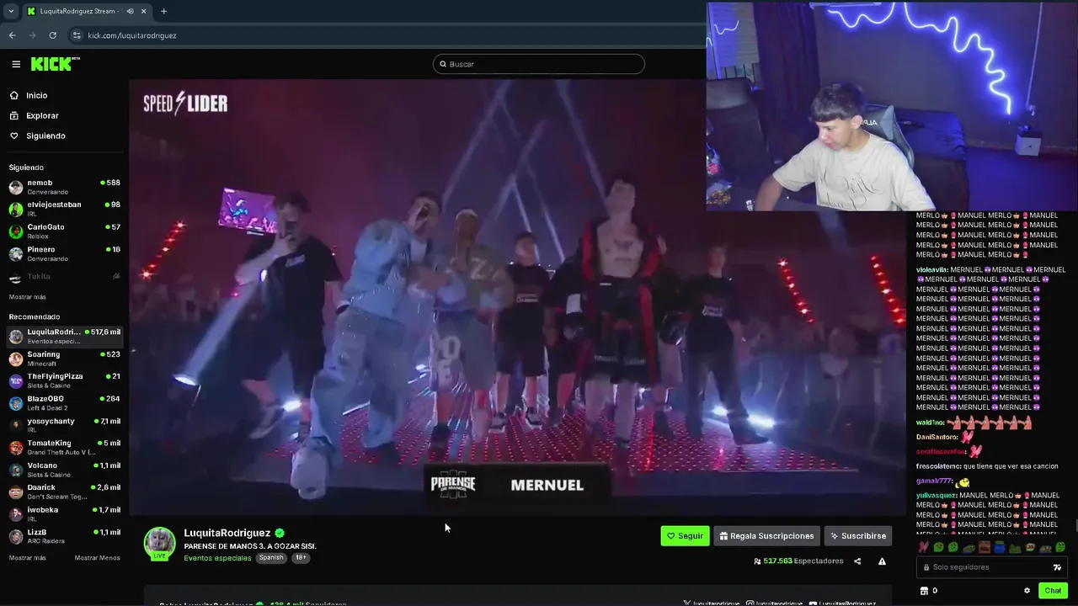Open LizzB ARC Raiders channel

[x=64, y=536]
